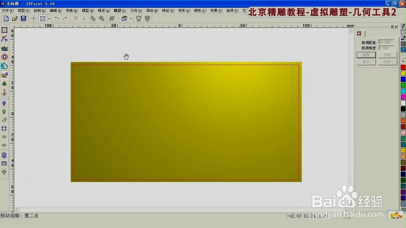Select the green bell tool icon
Viewport: 406px width, 228px height.
4,84
